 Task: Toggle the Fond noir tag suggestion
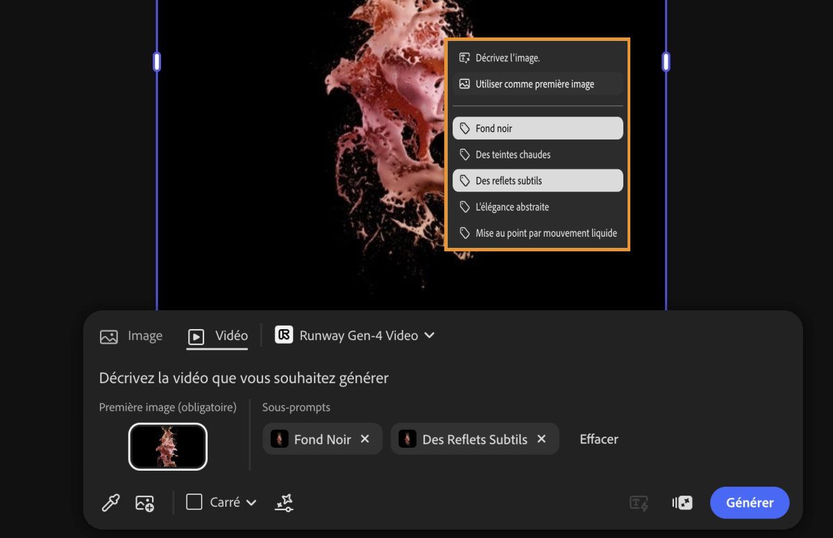click(x=537, y=128)
